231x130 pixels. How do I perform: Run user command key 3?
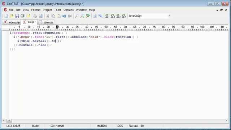pos(118,16)
